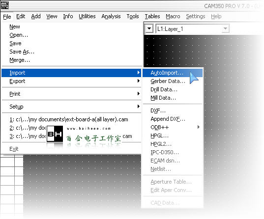Select Mill Data... import option
The width and height of the screenshot is (264, 219).
pos(173,98)
